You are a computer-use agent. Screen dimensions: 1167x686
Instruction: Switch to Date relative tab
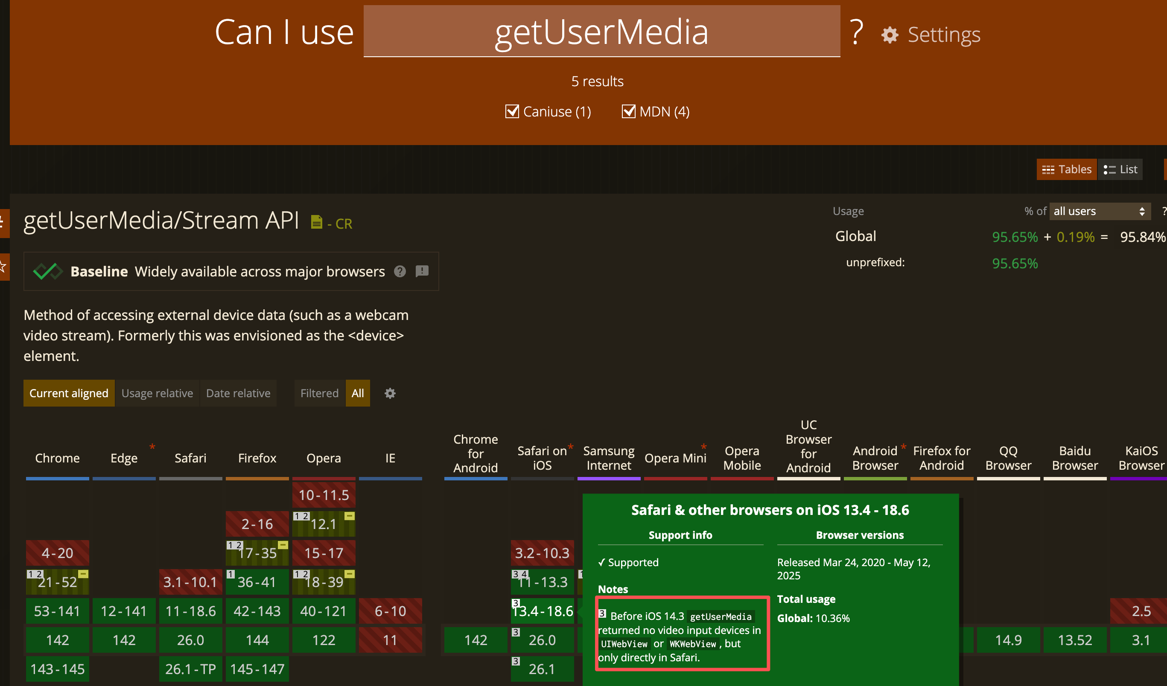coord(238,393)
